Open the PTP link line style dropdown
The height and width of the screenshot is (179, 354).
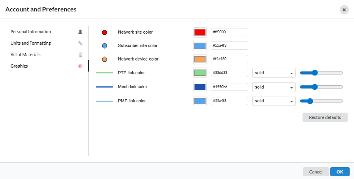274,73
